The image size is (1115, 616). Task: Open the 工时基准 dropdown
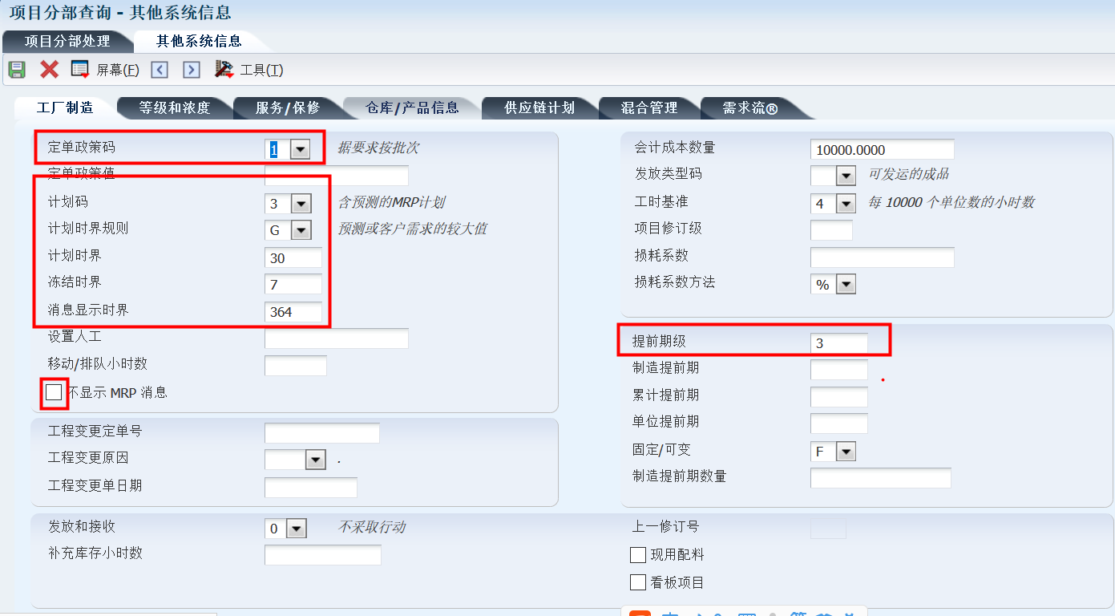point(846,204)
